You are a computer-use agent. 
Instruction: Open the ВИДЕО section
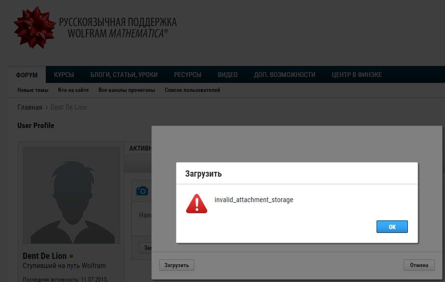[228, 75]
